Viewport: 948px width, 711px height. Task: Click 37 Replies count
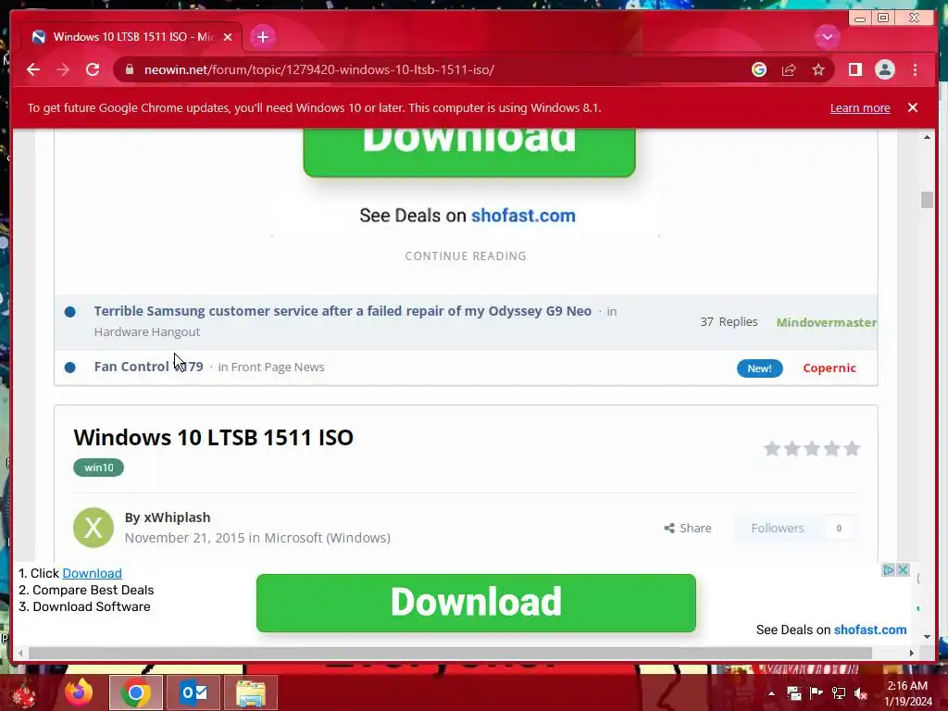click(729, 321)
